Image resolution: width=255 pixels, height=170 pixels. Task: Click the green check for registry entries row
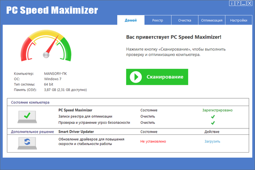213,117
